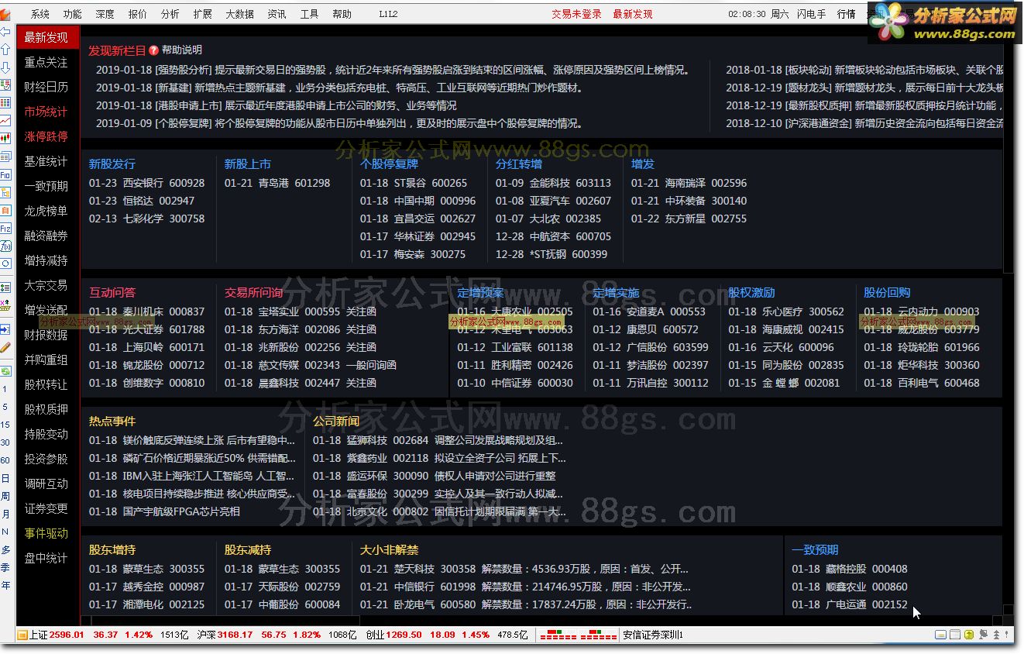Click the 猛狮科技 002684 news row

tap(438, 440)
